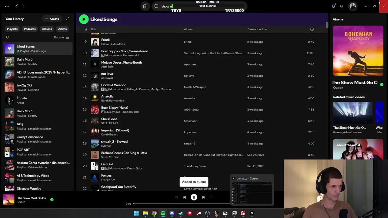Image resolution: width=388 pixels, height=218 pixels.
Task: Filter library by Albums
Action: (x=47, y=29)
